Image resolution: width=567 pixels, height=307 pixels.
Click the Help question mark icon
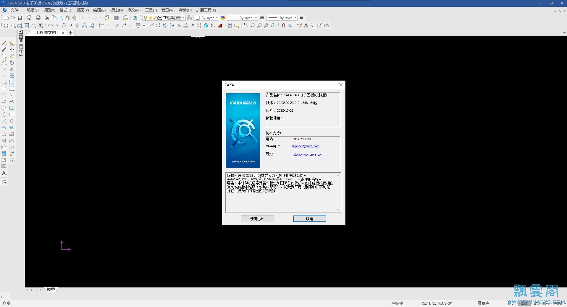(135, 18)
